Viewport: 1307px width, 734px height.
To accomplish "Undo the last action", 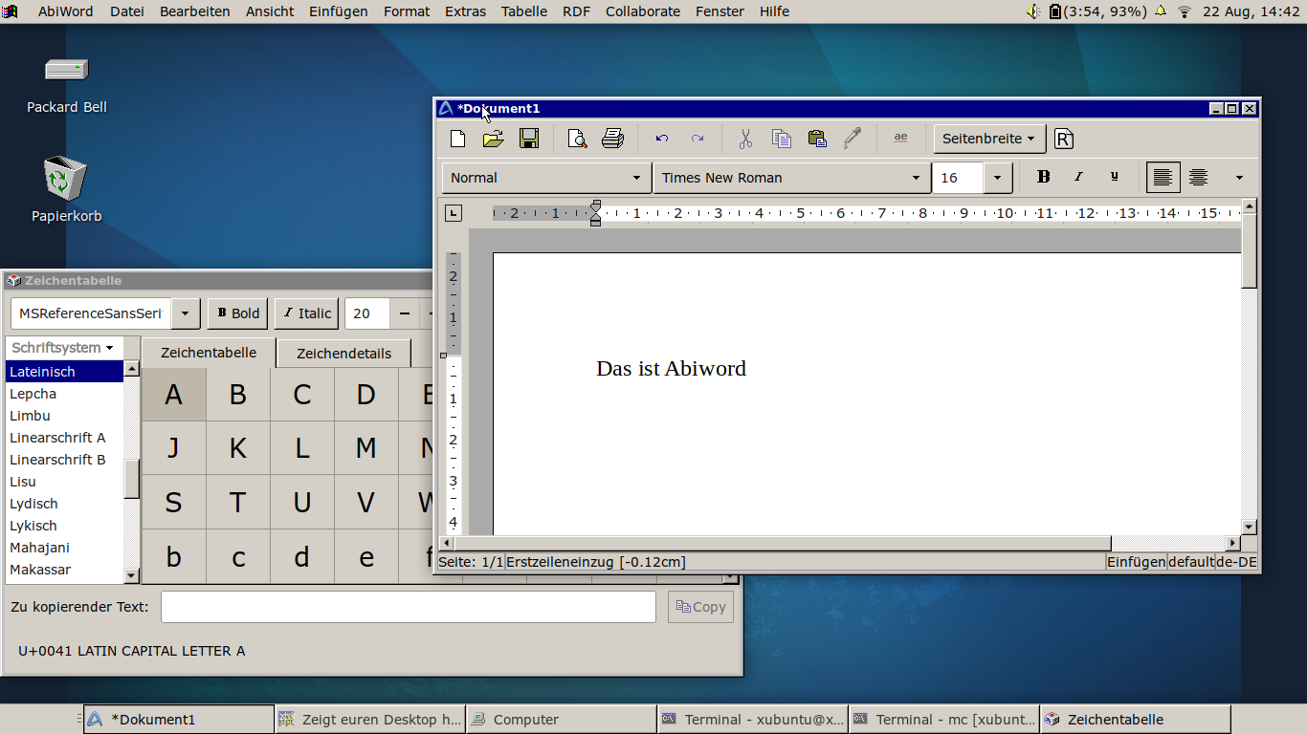I will [661, 139].
